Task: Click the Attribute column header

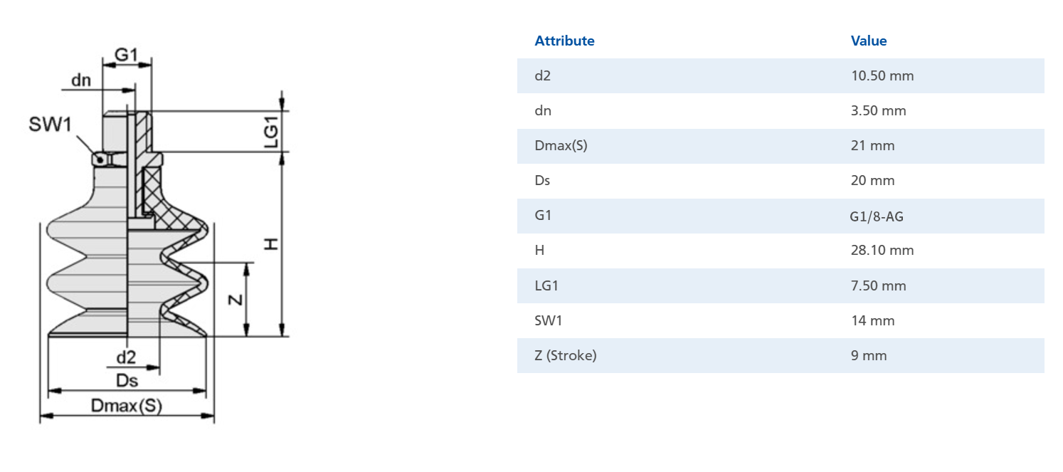Action: point(564,41)
